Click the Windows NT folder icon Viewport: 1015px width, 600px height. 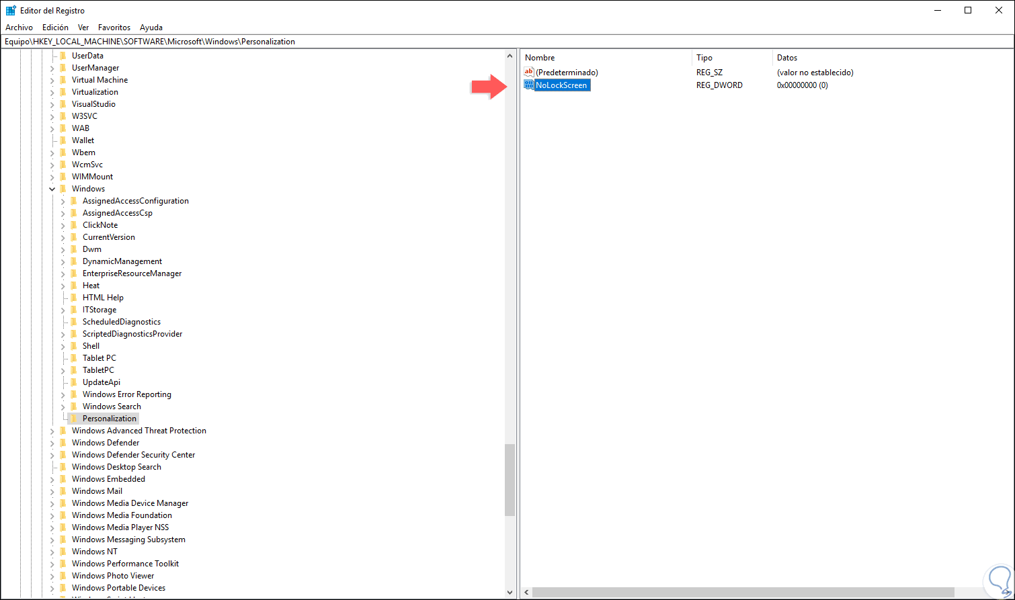click(63, 552)
